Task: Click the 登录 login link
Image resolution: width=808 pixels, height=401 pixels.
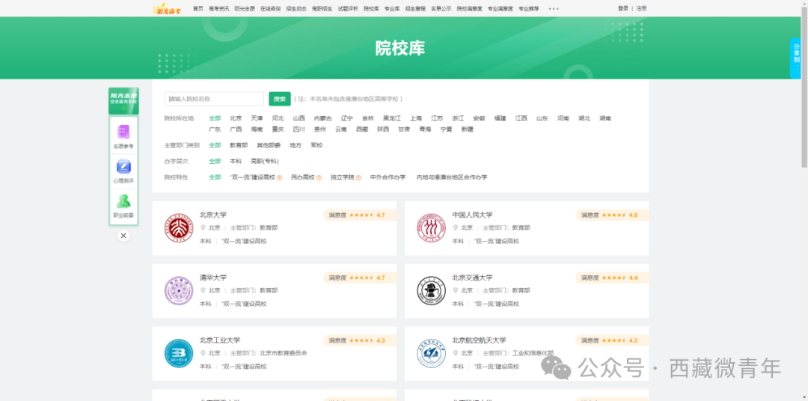Action: pos(623,8)
